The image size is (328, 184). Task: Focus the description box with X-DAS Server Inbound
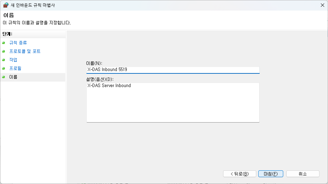173,102
